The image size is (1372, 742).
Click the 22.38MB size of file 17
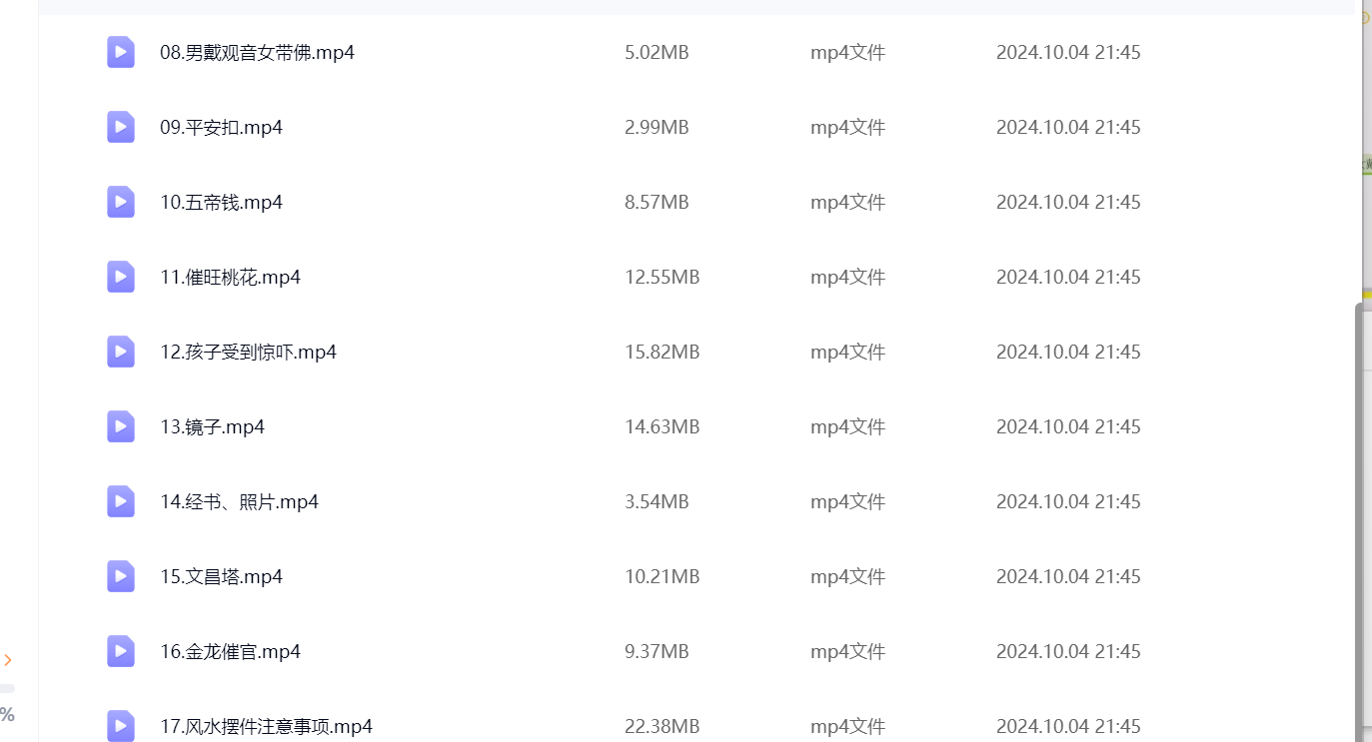click(x=662, y=726)
